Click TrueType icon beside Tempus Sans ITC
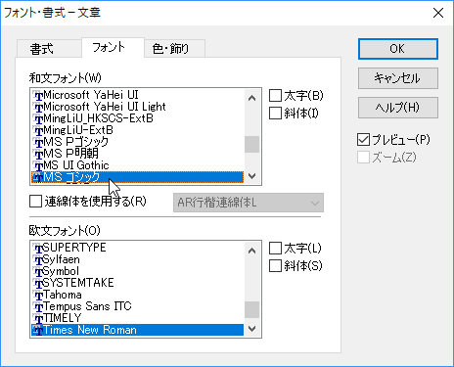This screenshot has height=367, width=454. click(38, 307)
